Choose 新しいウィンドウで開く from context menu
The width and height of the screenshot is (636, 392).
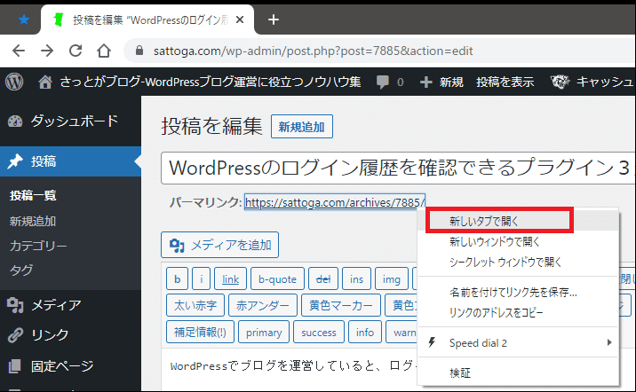click(519, 242)
